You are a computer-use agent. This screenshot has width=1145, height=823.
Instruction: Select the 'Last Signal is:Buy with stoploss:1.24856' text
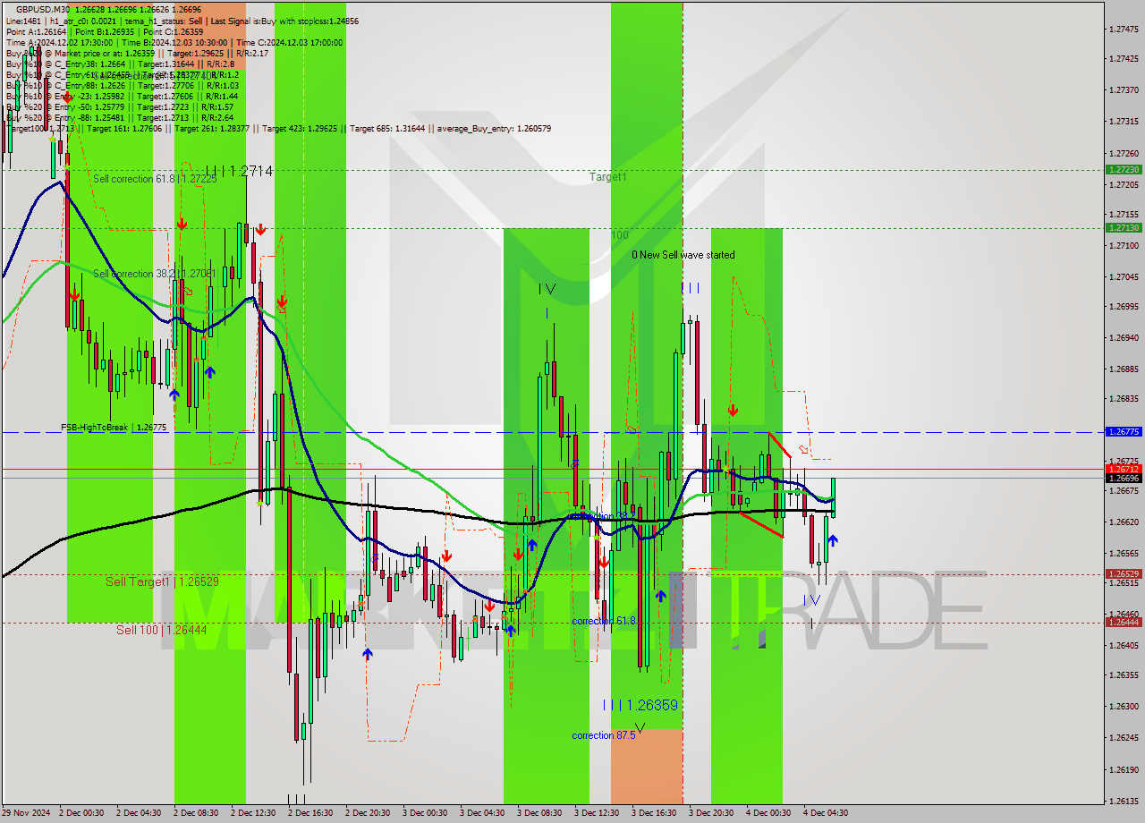pos(283,20)
